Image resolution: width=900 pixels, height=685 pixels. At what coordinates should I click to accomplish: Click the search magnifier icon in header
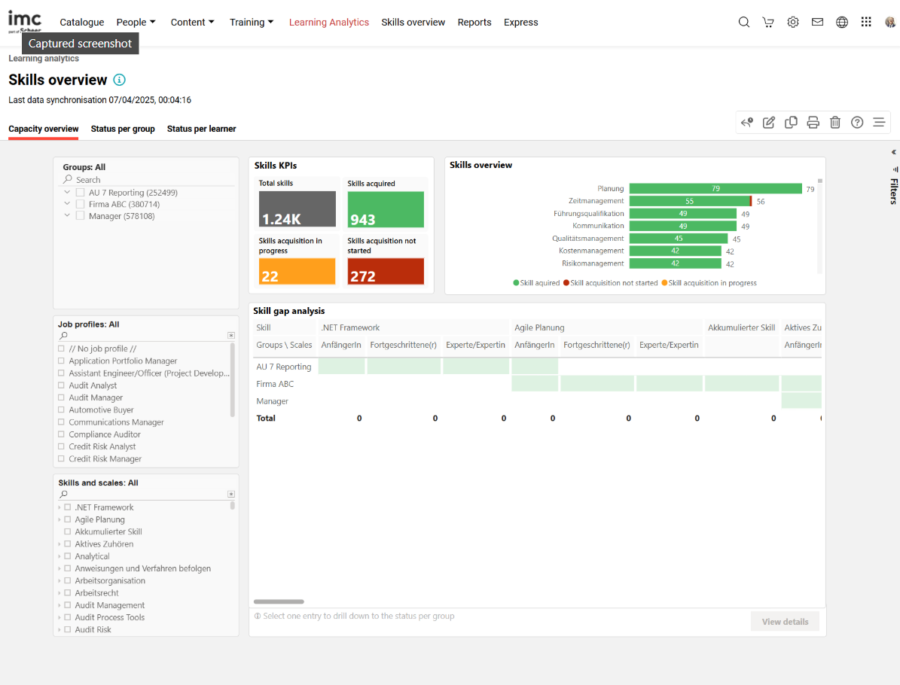[x=743, y=23]
